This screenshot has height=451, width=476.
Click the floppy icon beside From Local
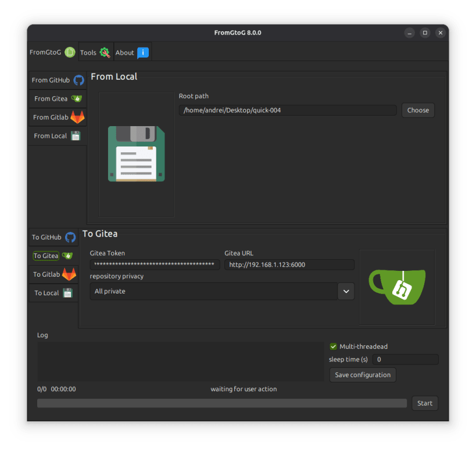coord(76,135)
